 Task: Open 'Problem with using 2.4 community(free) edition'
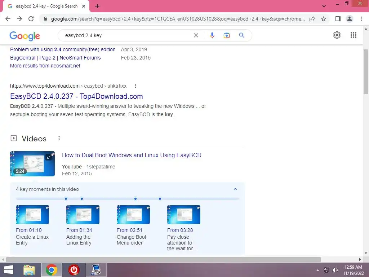pyautogui.click(x=63, y=49)
